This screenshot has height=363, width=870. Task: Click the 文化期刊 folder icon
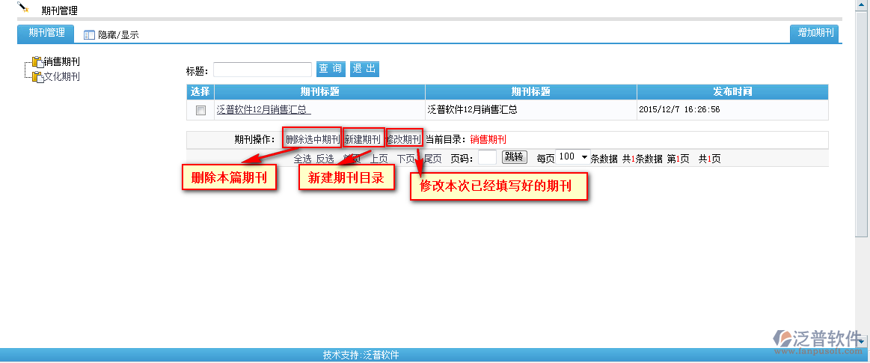tap(37, 76)
